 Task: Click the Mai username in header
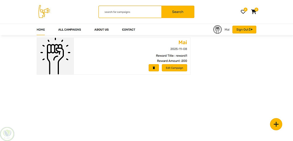pos(227,29)
